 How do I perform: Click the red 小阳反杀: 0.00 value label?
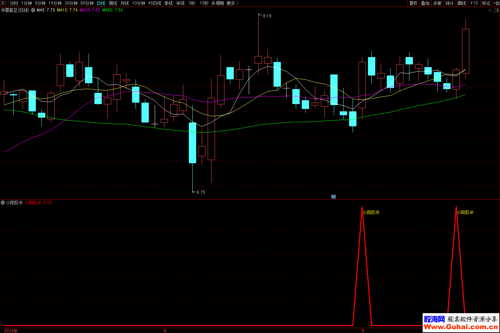(x=38, y=203)
